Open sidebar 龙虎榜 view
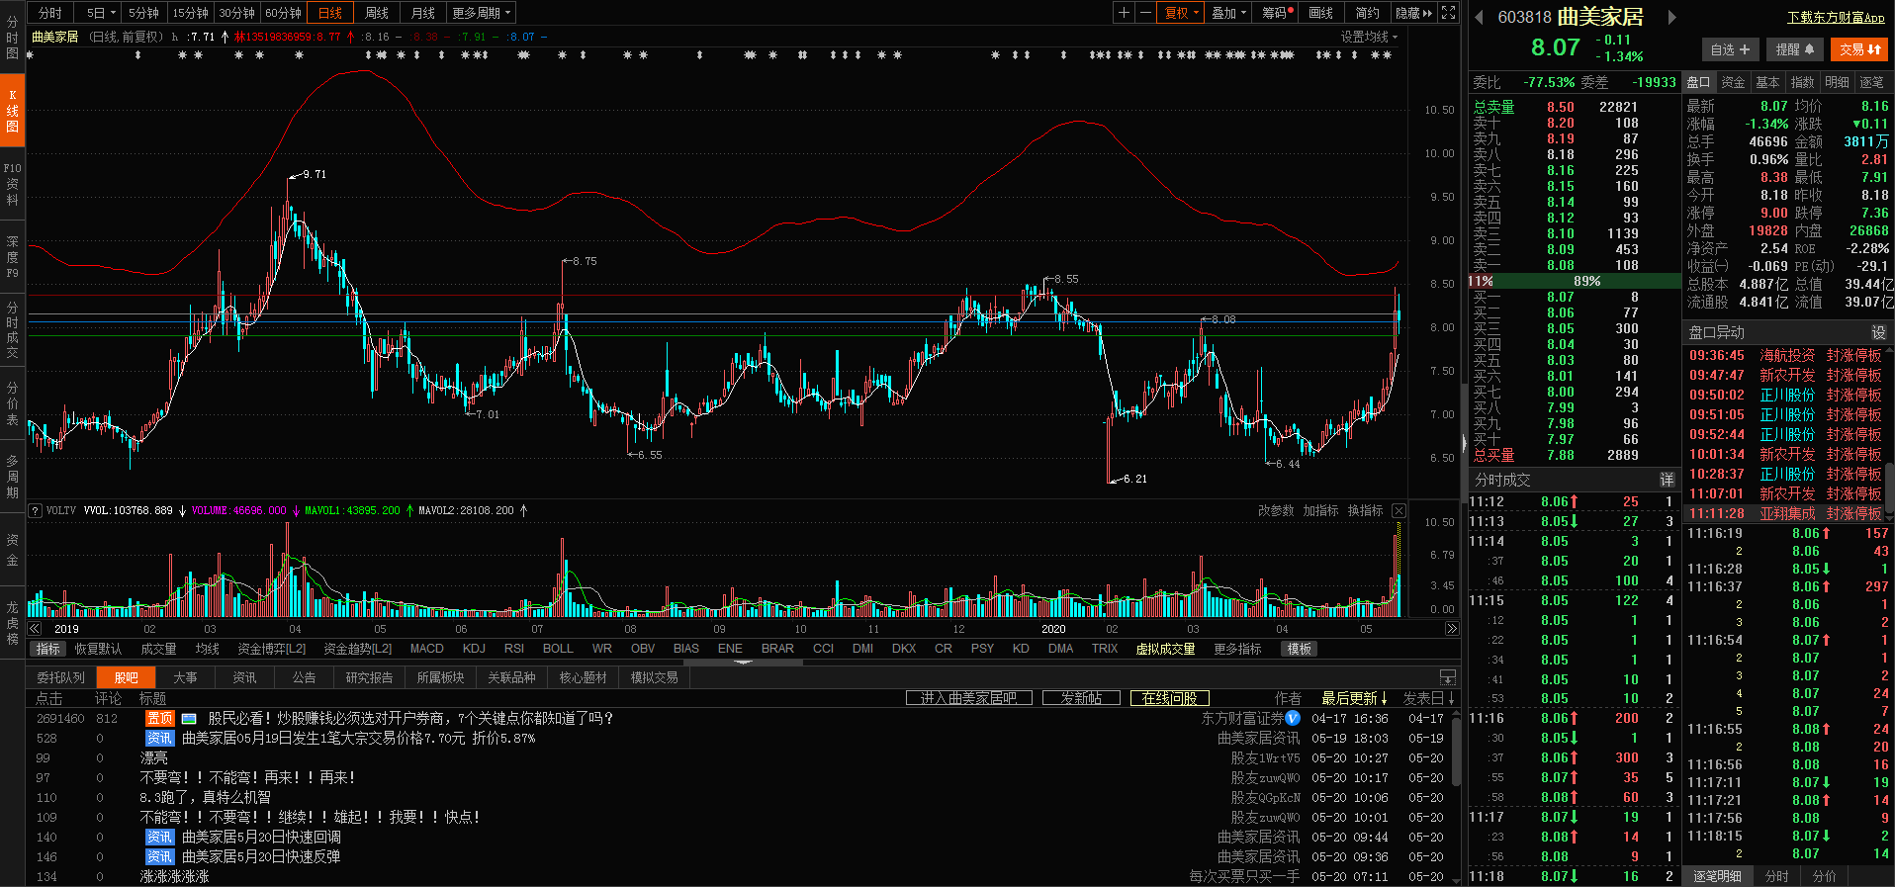 click(12, 623)
